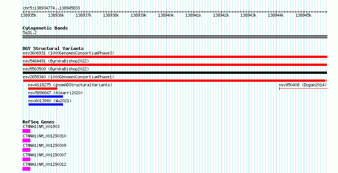The image size is (338, 173).
Task: Select magenta exon block under CTNNA1|NM_001290310
Action: 26,140
